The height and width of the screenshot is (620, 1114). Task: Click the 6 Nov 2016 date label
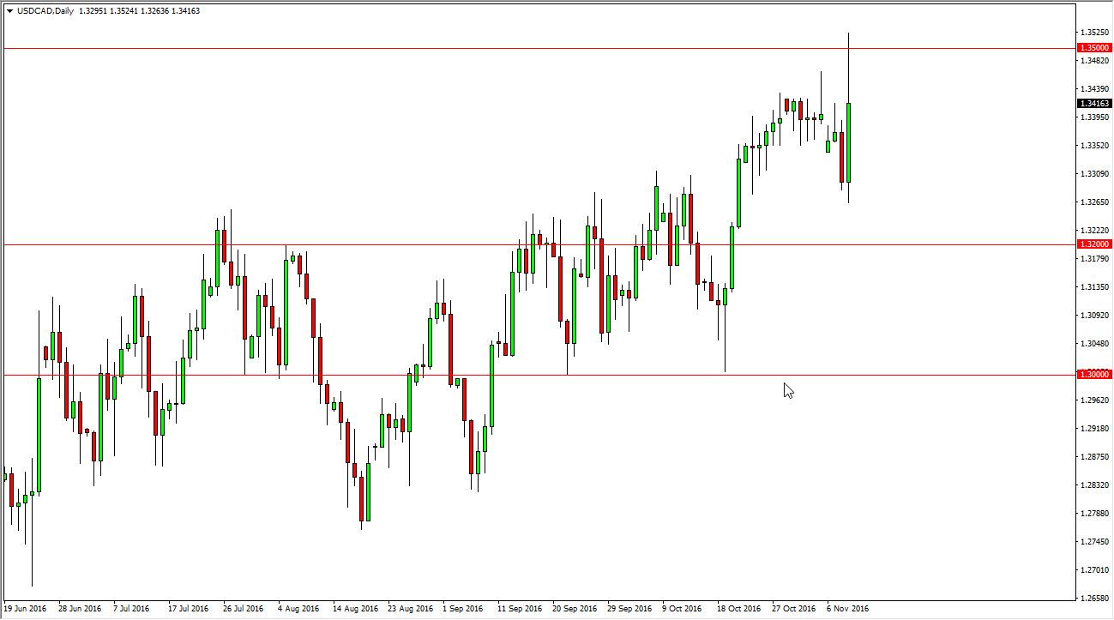click(847, 609)
